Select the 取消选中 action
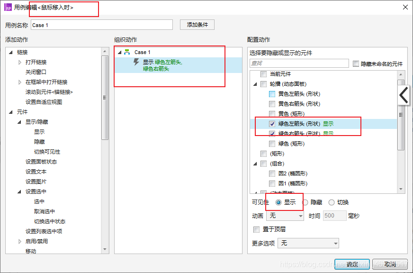413x273 pixels. click(x=44, y=211)
